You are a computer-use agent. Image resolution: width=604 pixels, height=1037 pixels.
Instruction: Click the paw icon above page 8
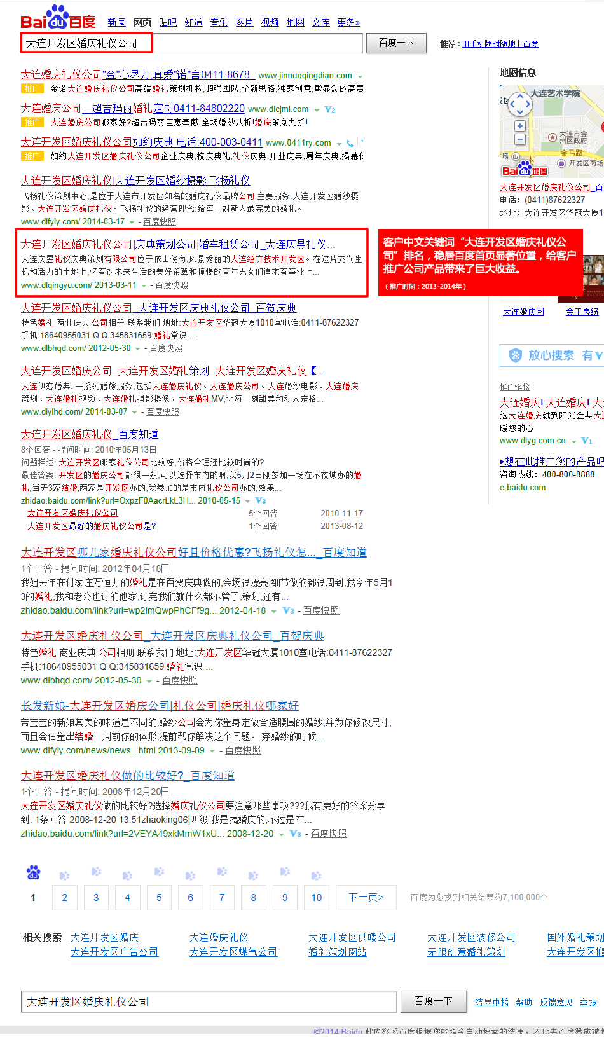(x=253, y=876)
